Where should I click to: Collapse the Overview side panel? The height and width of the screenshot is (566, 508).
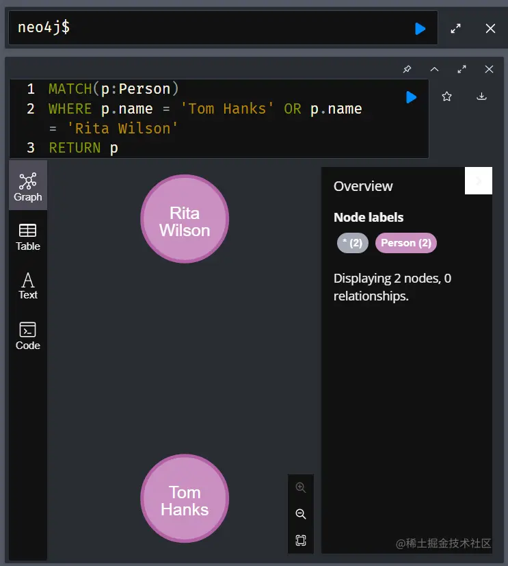pyautogui.click(x=479, y=181)
